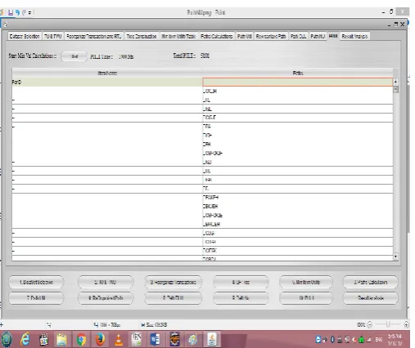415x348 pixels.
Task: Click the 7. Path Util button
Action: point(36,298)
